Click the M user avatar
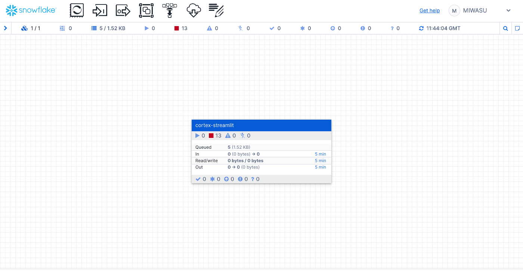Screen dimensions: 523x271 click(x=454, y=10)
